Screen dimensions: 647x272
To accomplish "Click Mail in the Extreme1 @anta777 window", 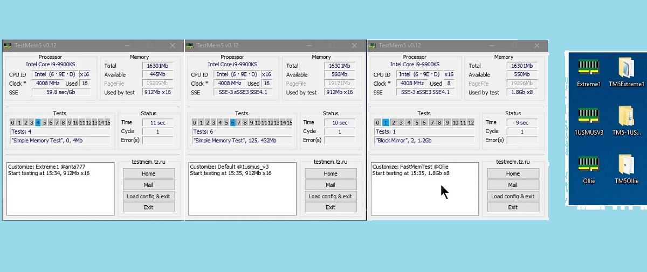I will coord(149,185).
